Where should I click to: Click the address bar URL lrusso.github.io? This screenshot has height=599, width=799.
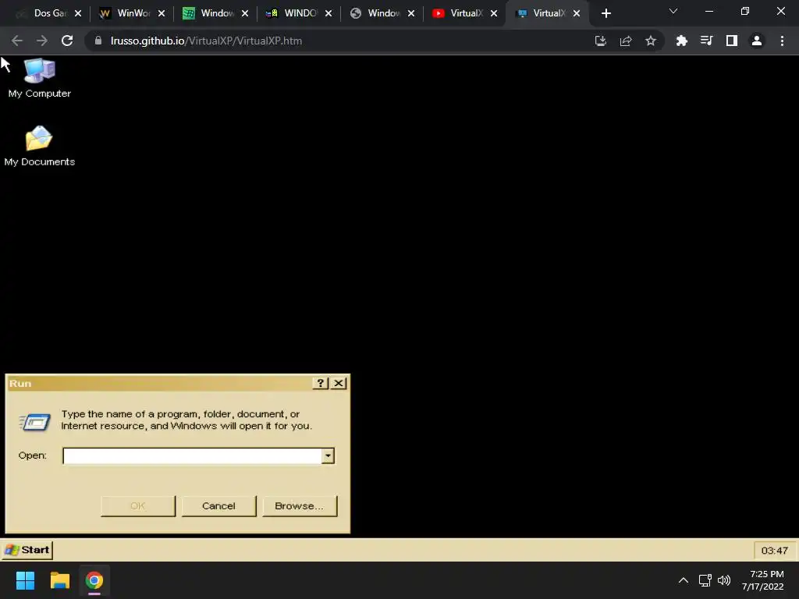tap(206, 41)
